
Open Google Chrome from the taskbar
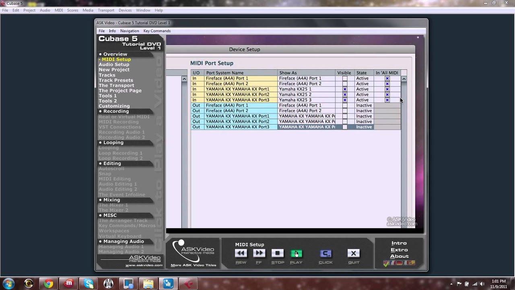coord(49,284)
